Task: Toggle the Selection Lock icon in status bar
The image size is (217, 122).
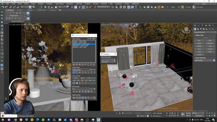Action: pyautogui.click(x=120, y=113)
